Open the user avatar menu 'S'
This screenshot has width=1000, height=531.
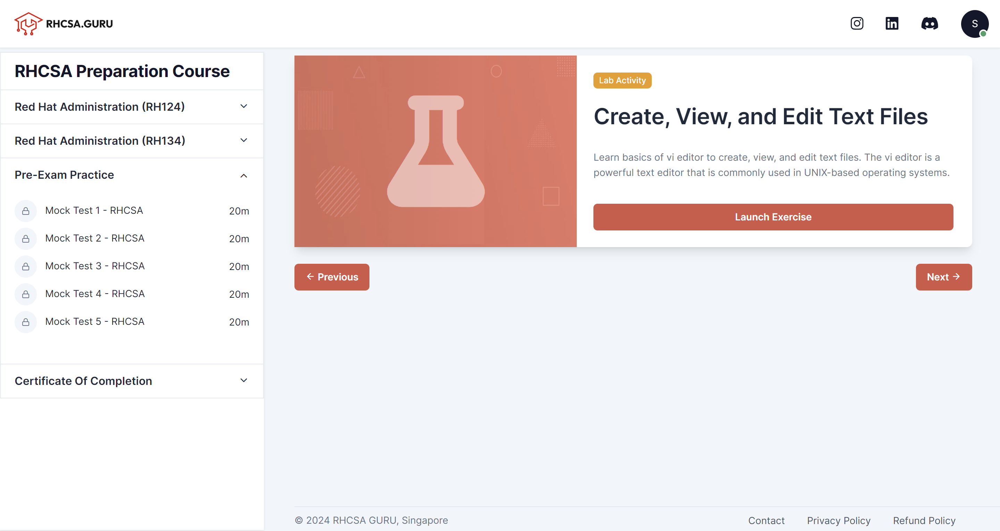pyautogui.click(x=974, y=24)
